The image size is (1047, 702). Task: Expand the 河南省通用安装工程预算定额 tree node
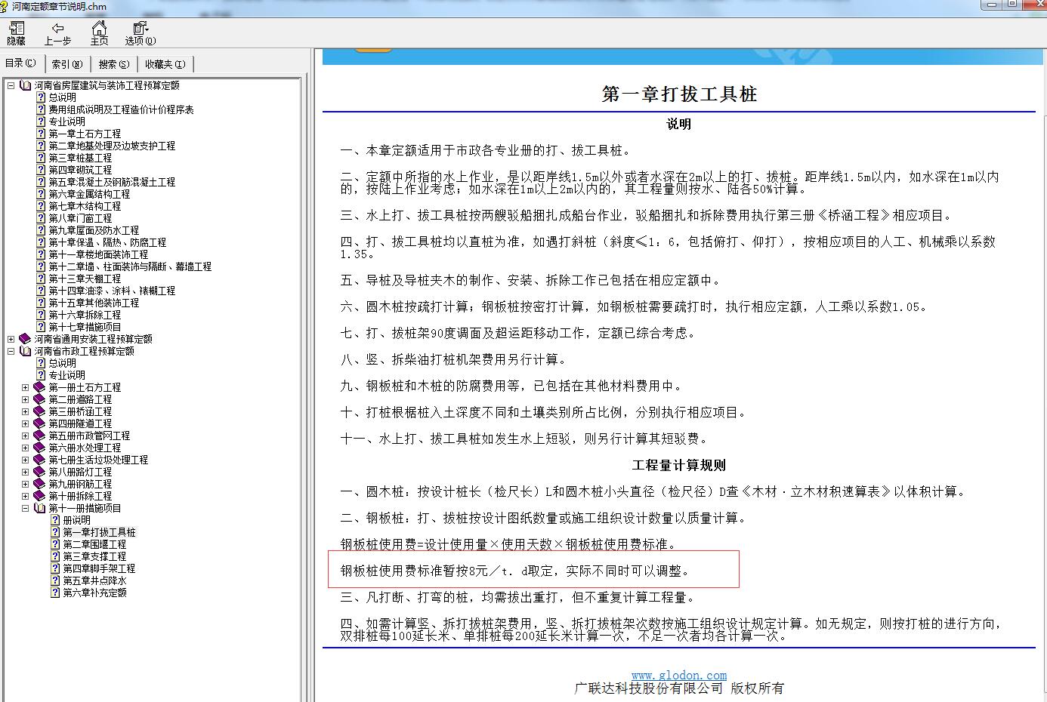coord(11,339)
